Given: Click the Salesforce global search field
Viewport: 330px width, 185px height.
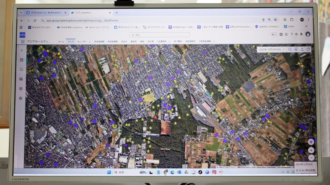Looking at the screenshot, I should 160,35.
